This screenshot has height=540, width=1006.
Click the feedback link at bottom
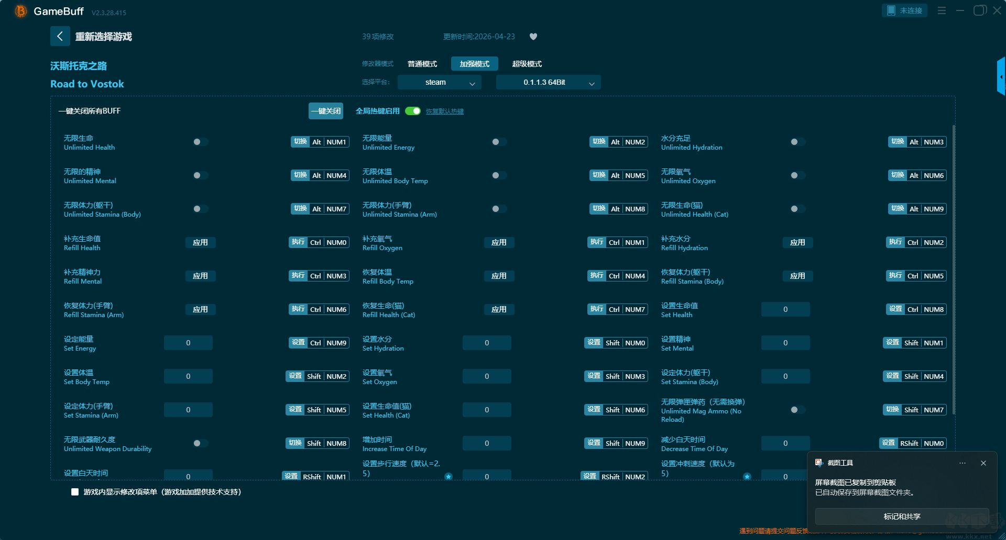[x=774, y=531]
